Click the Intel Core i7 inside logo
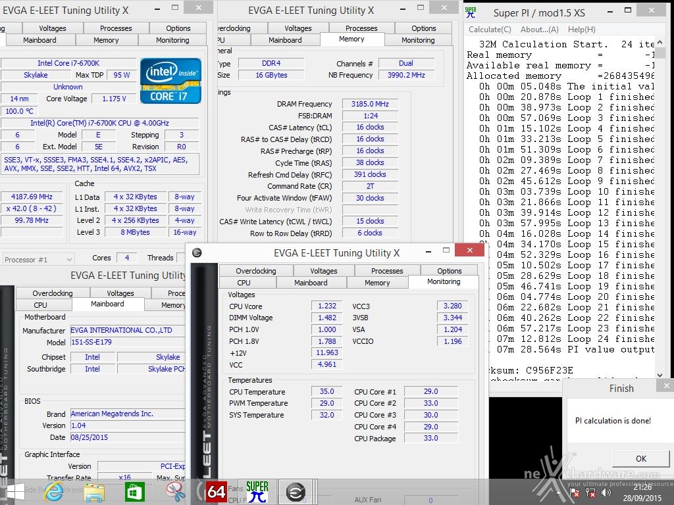The height and width of the screenshot is (505, 674). tap(170, 81)
